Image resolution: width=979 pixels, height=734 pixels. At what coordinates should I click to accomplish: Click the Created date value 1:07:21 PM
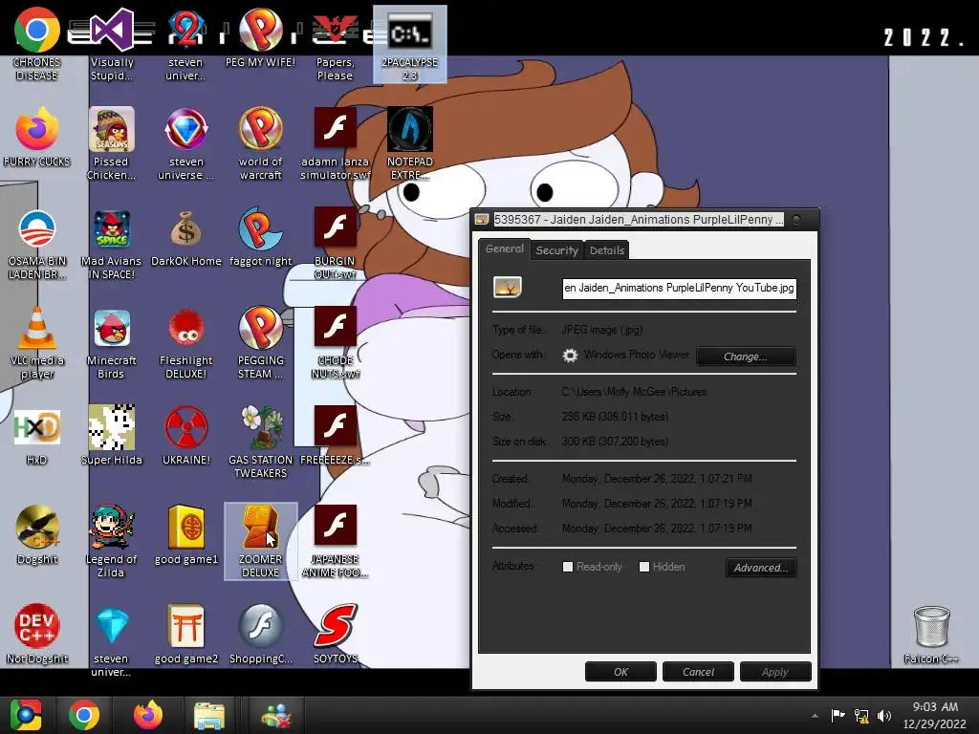[x=657, y=479]
